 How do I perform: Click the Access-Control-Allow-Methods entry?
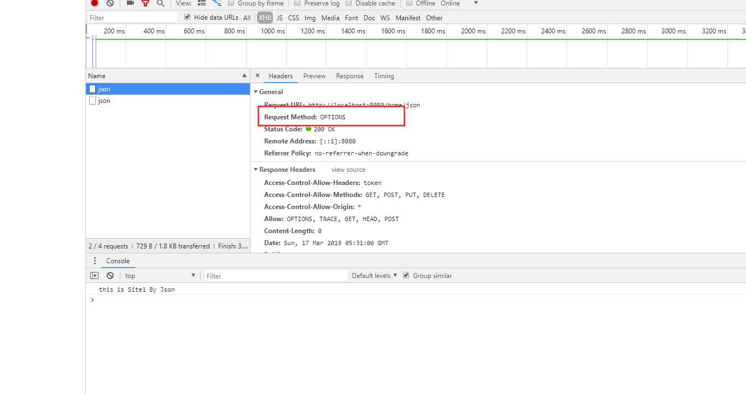354,195
